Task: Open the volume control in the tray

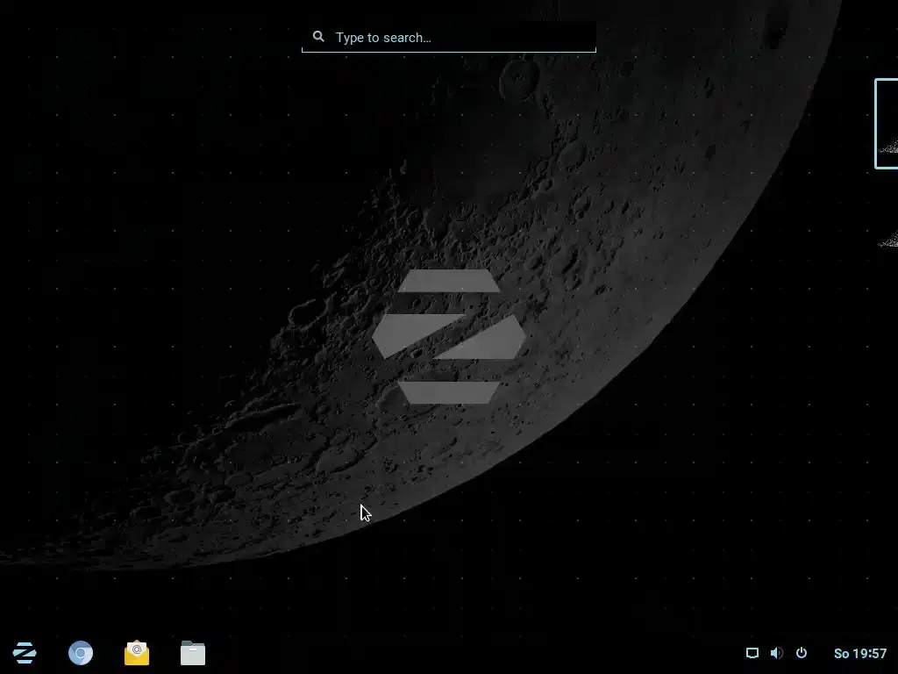Action: coord(777,653)
